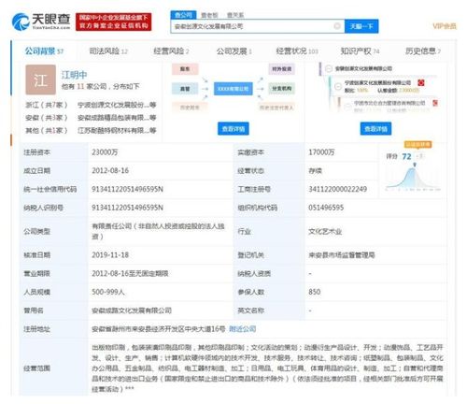The image size is (467, 404).
Task: Open the 公司背景 tab
Action: [x=44, y=51]
